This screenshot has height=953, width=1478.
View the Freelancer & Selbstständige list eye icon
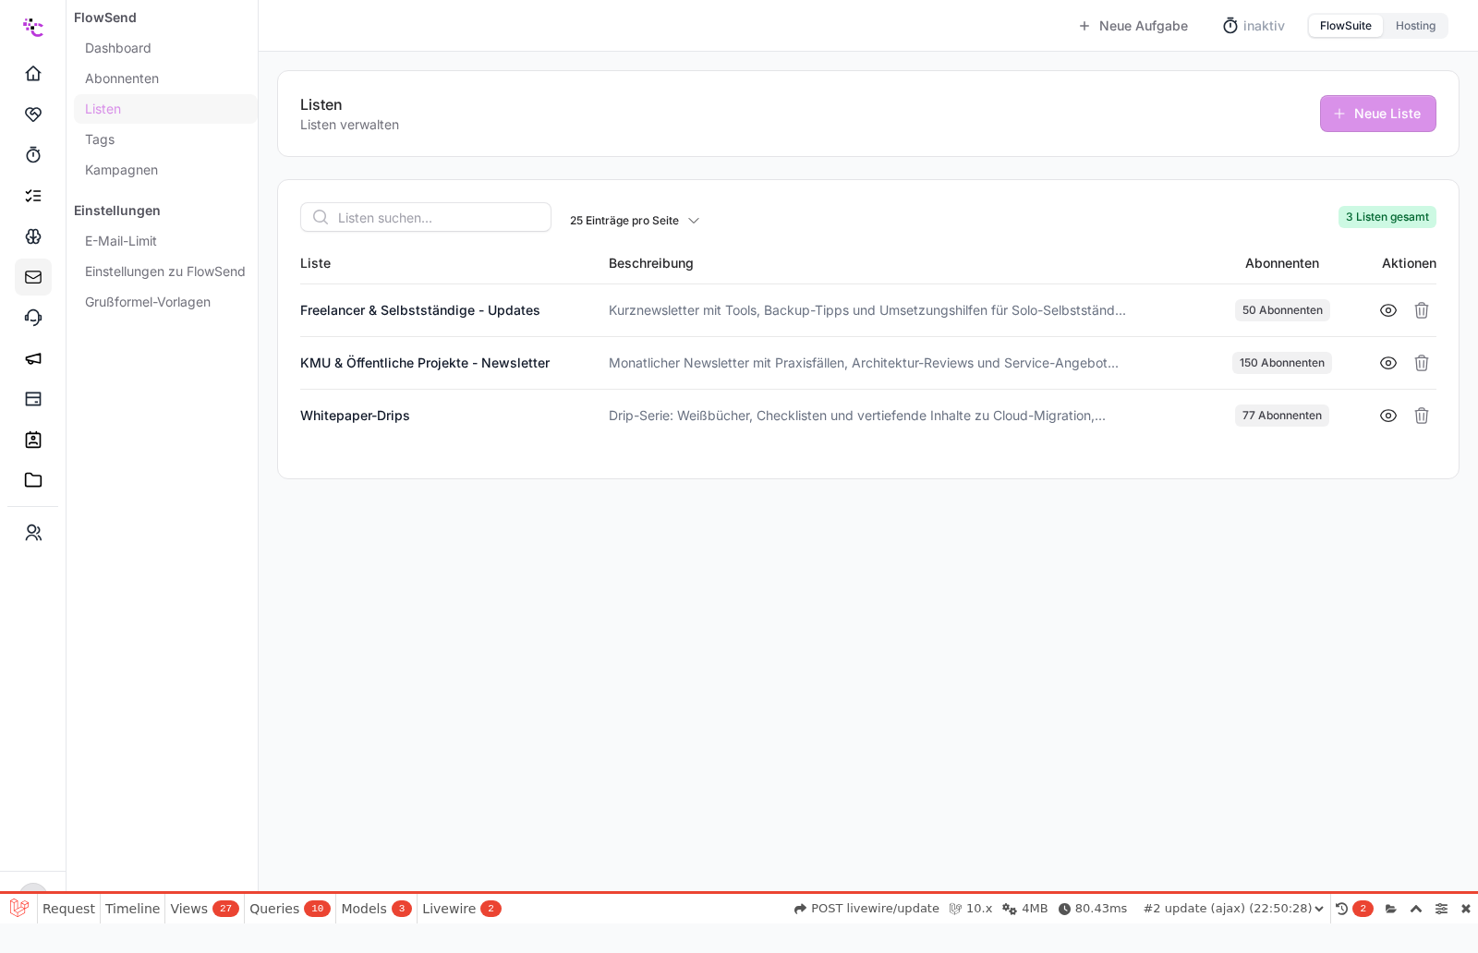pos(1388,310)
